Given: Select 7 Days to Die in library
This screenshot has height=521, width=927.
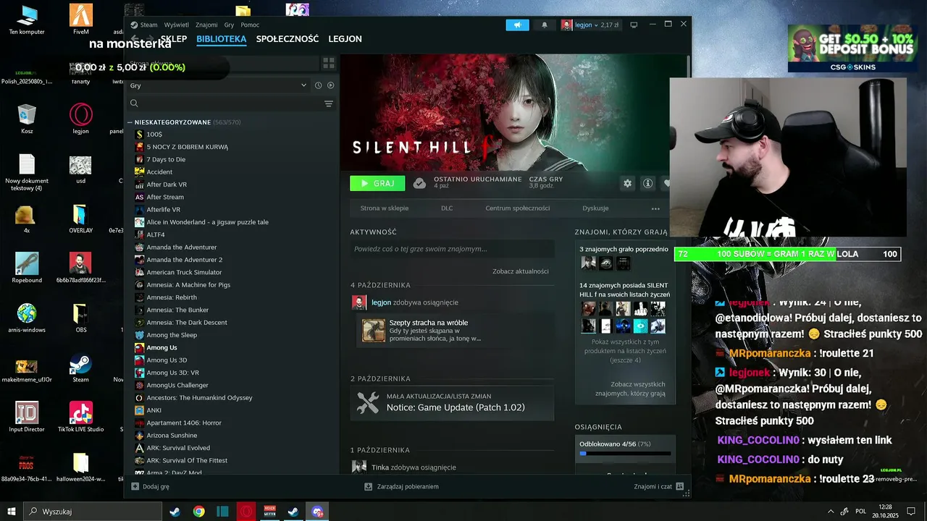Looking at the screenshot, I should (166, 159).
